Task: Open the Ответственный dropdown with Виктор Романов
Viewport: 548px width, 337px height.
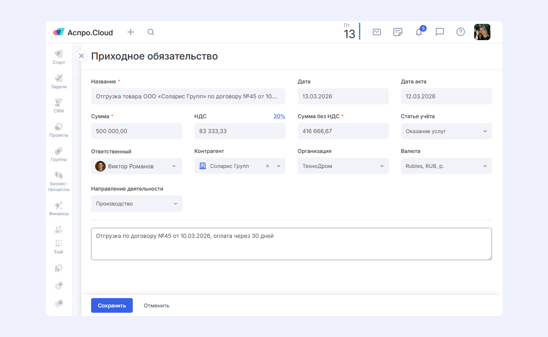Action: [x=137, y=166]
